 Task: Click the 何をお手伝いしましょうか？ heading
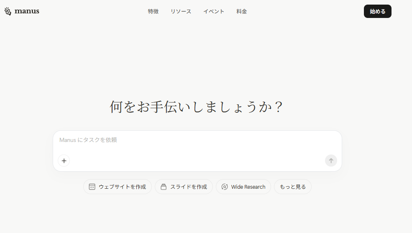click(196, 107)
